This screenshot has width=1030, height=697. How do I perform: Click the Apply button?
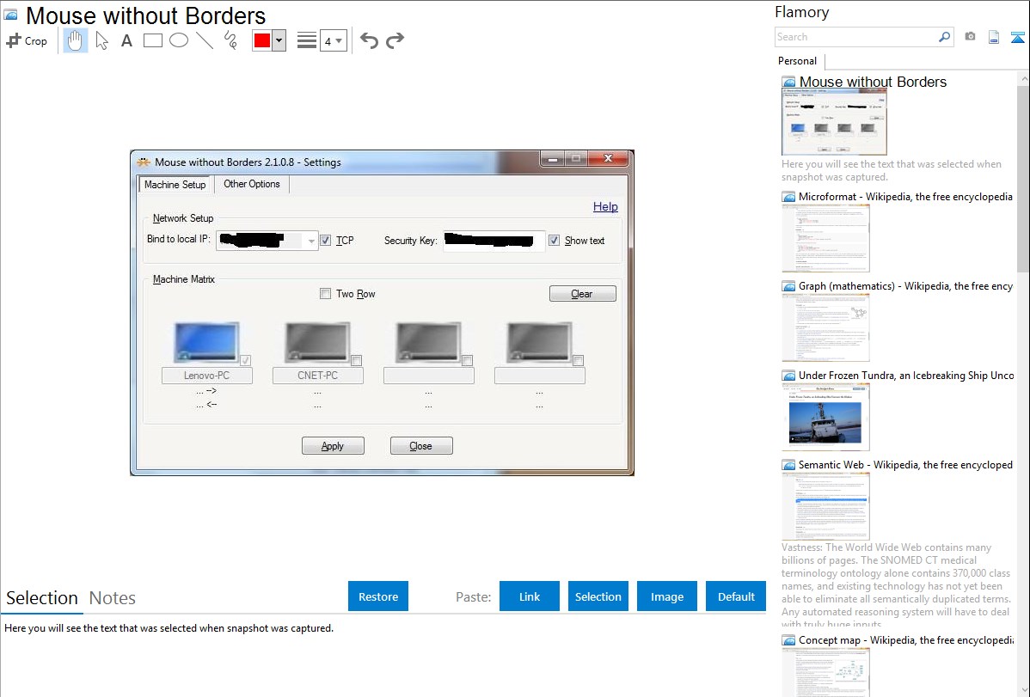333,446
